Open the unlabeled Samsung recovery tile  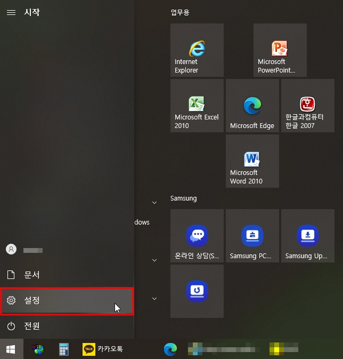click(197, 291)
